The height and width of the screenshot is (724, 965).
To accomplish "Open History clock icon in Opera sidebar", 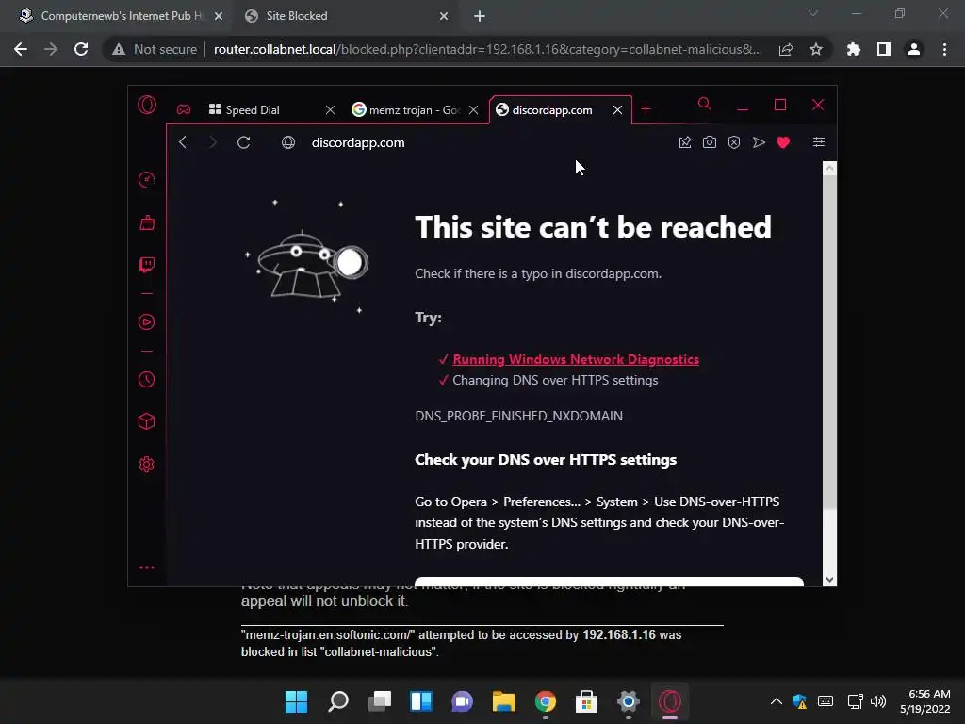I will click(x=146, y=379).
